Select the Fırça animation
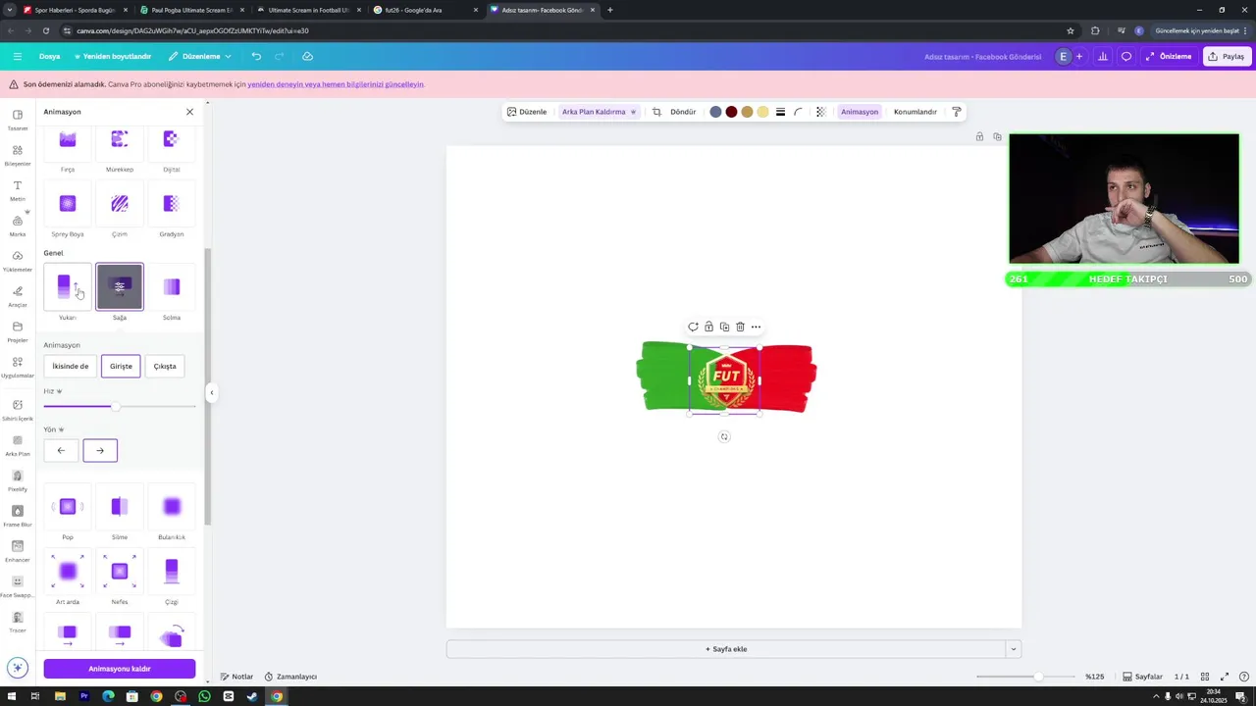The image size is (1256, 706). [68, 145]
